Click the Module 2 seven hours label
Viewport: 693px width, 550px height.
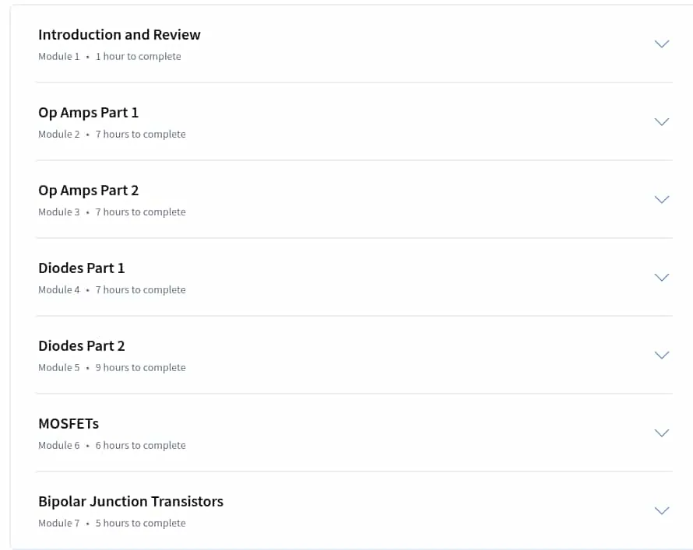112,134
